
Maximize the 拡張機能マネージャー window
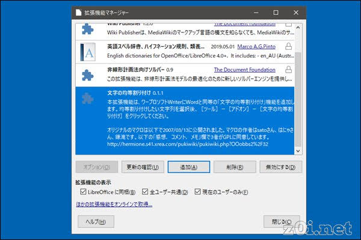coord(276,13)
